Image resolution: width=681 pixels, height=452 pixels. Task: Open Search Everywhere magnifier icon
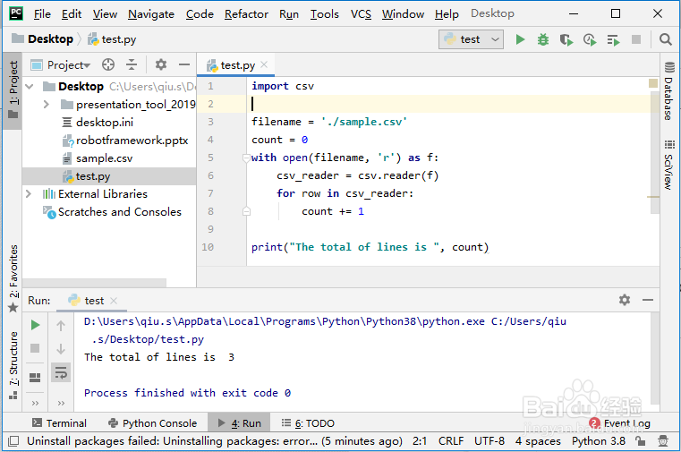[666, 39]
